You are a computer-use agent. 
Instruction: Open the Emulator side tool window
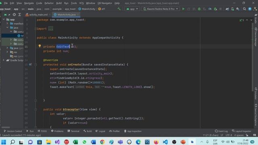256,93
